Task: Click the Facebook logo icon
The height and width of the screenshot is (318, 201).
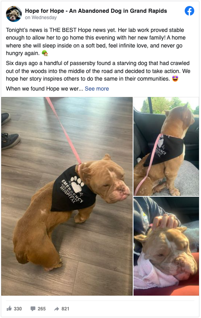Action: point(189,11)
